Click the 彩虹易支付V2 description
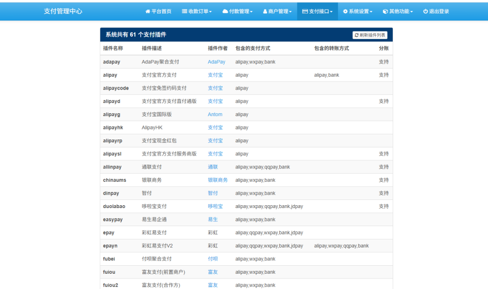Viewport: 488px width, 289px height. 157,246
